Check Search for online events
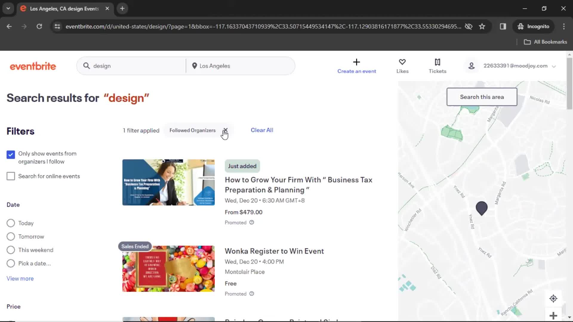Viewport: 573px width, 322px height. [x=11, y=176]
